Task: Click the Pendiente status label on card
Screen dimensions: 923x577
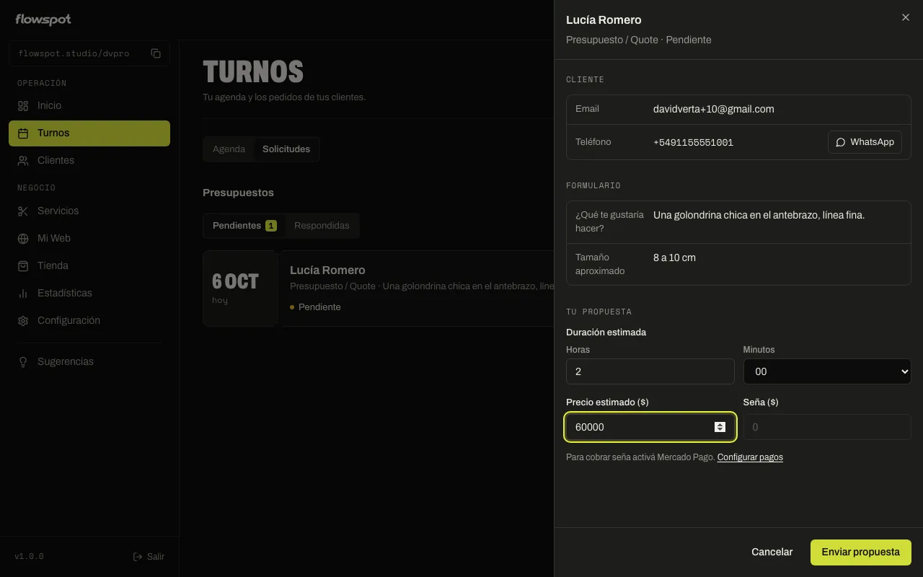Action: click(315, 307)
